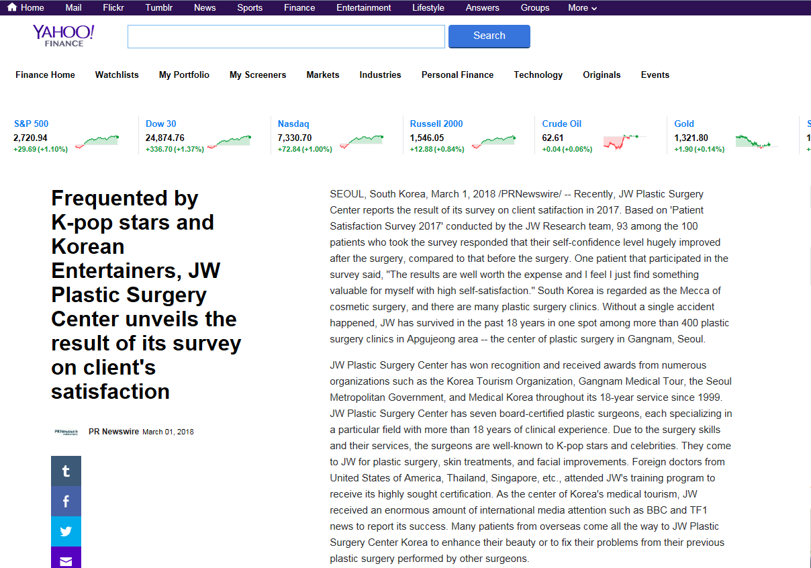This screenshot has height=568, width=811.
Task: Open the Gold quote link
Action: 684,124
